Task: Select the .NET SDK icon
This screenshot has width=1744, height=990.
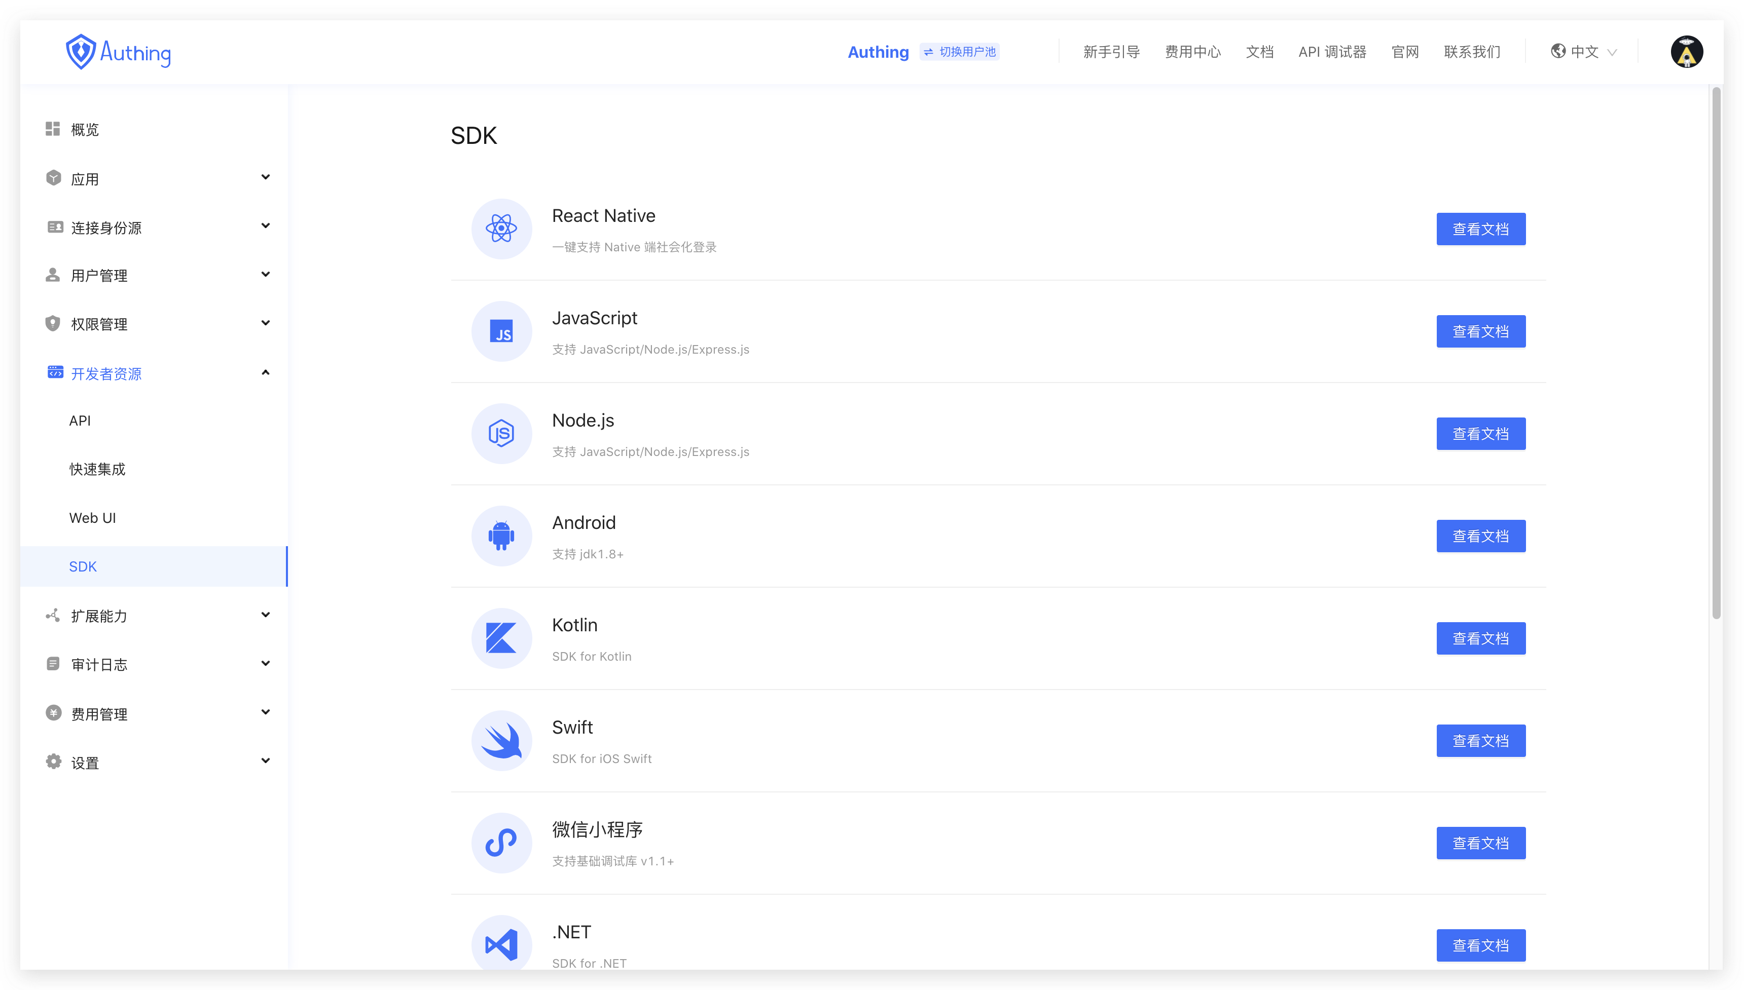Action: [501, 944]
